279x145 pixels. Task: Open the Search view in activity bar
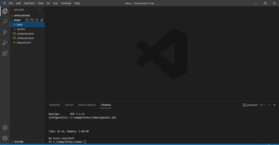pyautogui.click(x=5, y=22)
